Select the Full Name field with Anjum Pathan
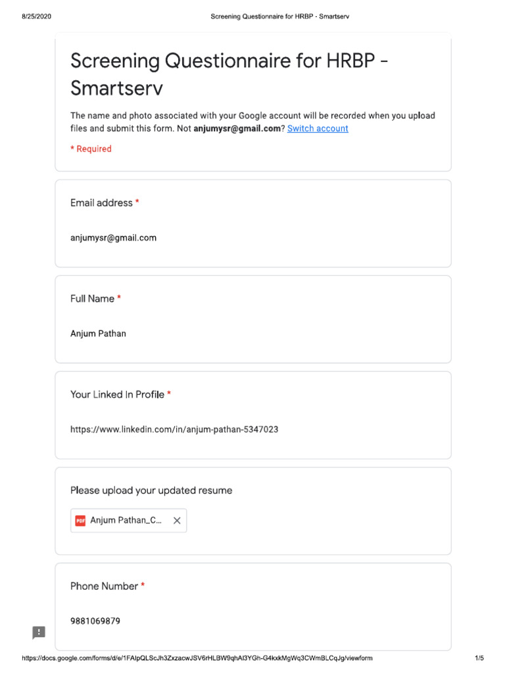This screenshot has width=505, height=674. 98,334
